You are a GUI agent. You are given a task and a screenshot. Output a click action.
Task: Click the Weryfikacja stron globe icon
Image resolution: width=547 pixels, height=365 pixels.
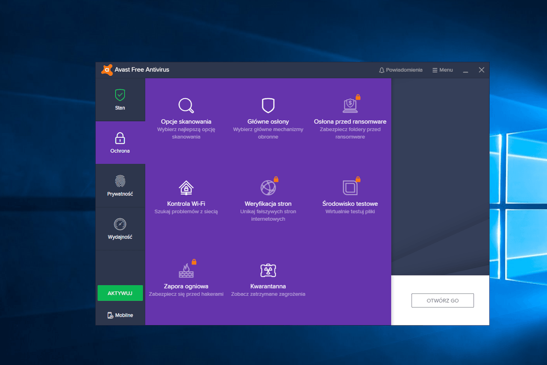tap(268, 188)
